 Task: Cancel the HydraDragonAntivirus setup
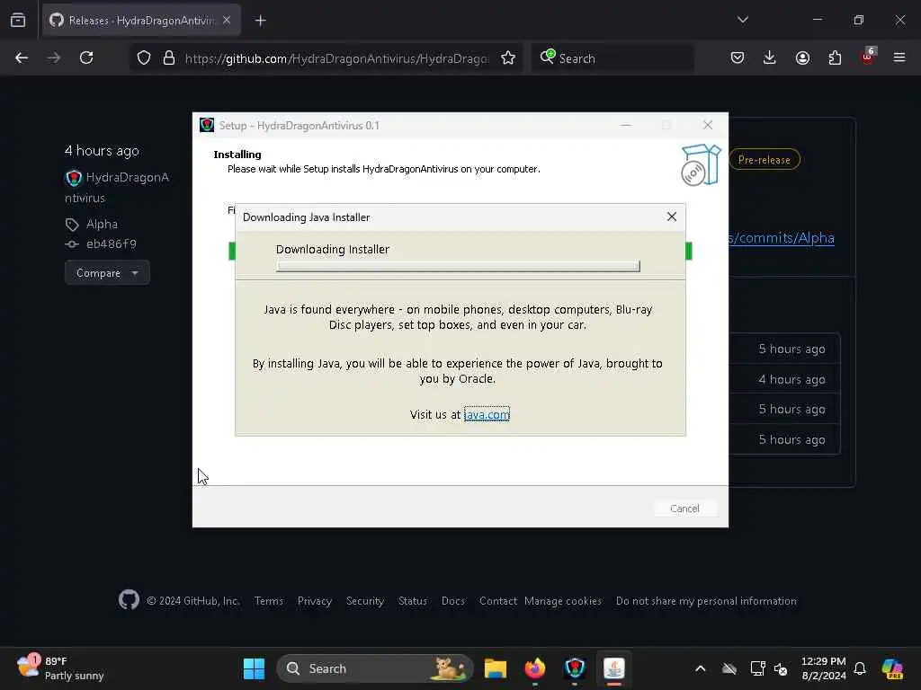click(684, 509)
